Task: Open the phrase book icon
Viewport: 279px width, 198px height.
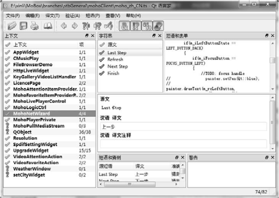Action: click(48, 26)
